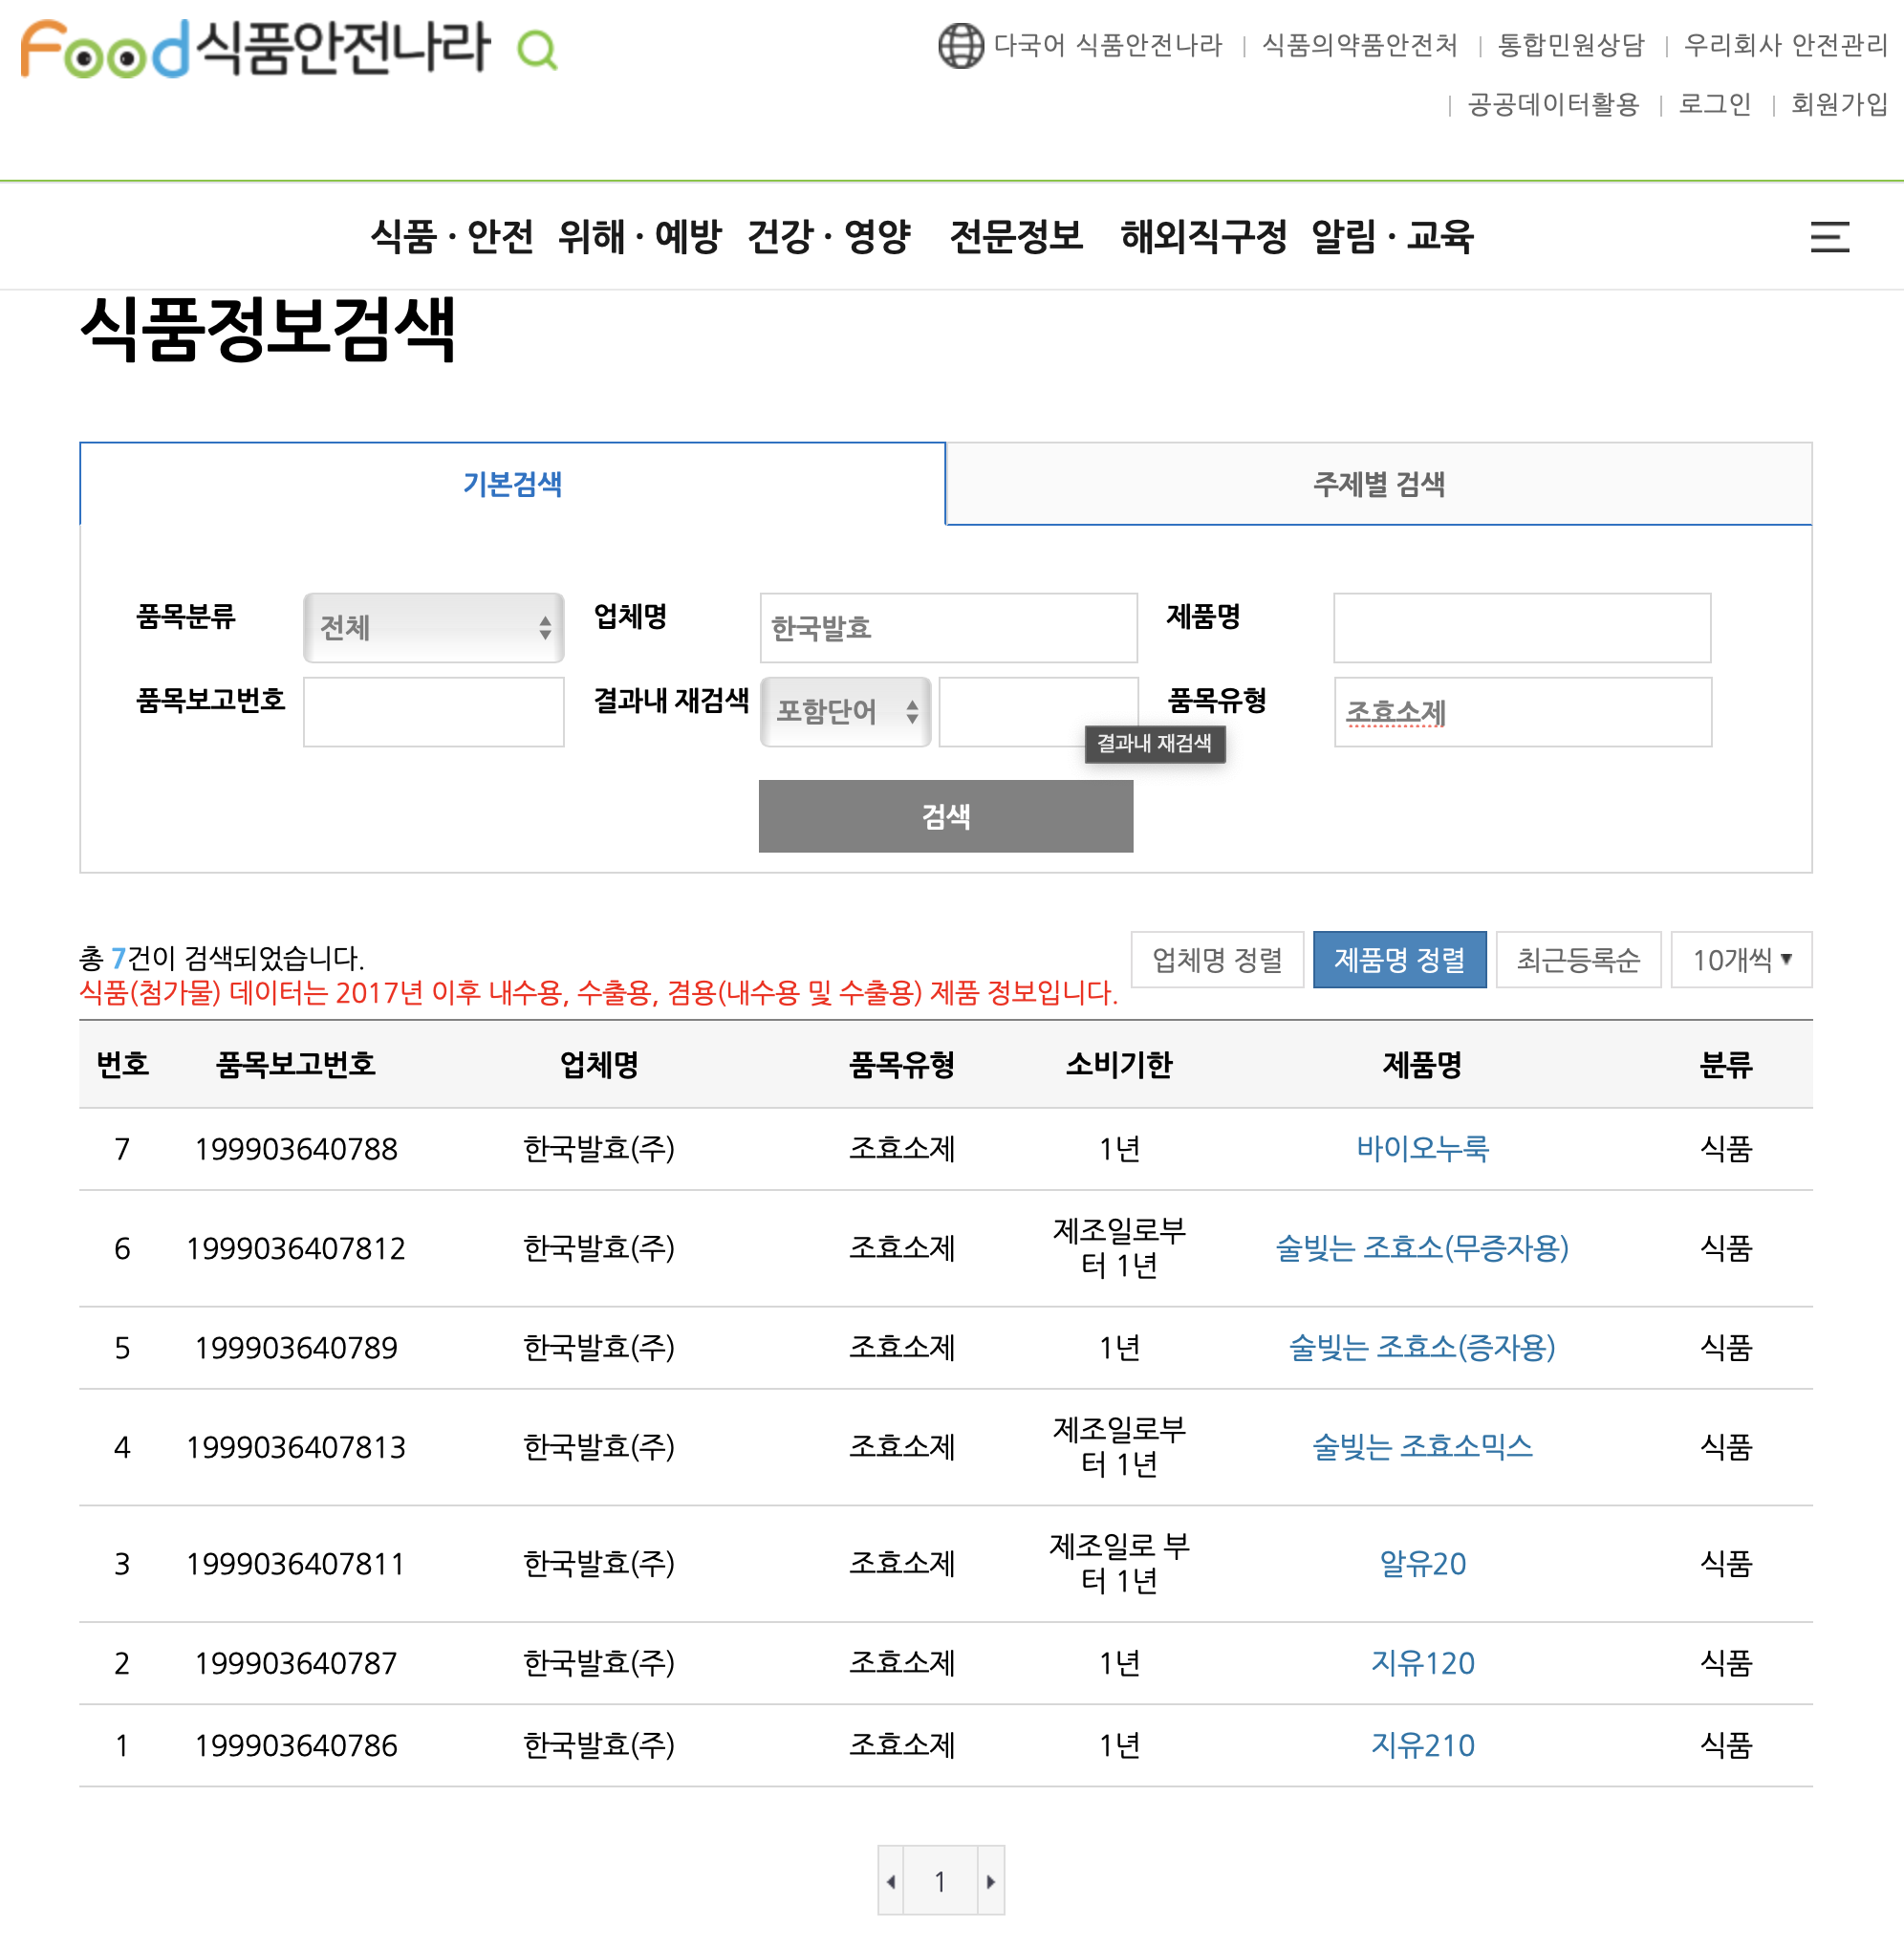Image resolution: width=1904 pixels, height=1948 pixels.
Task: Sort results by 최근등록순
Action: [1577, 960]
